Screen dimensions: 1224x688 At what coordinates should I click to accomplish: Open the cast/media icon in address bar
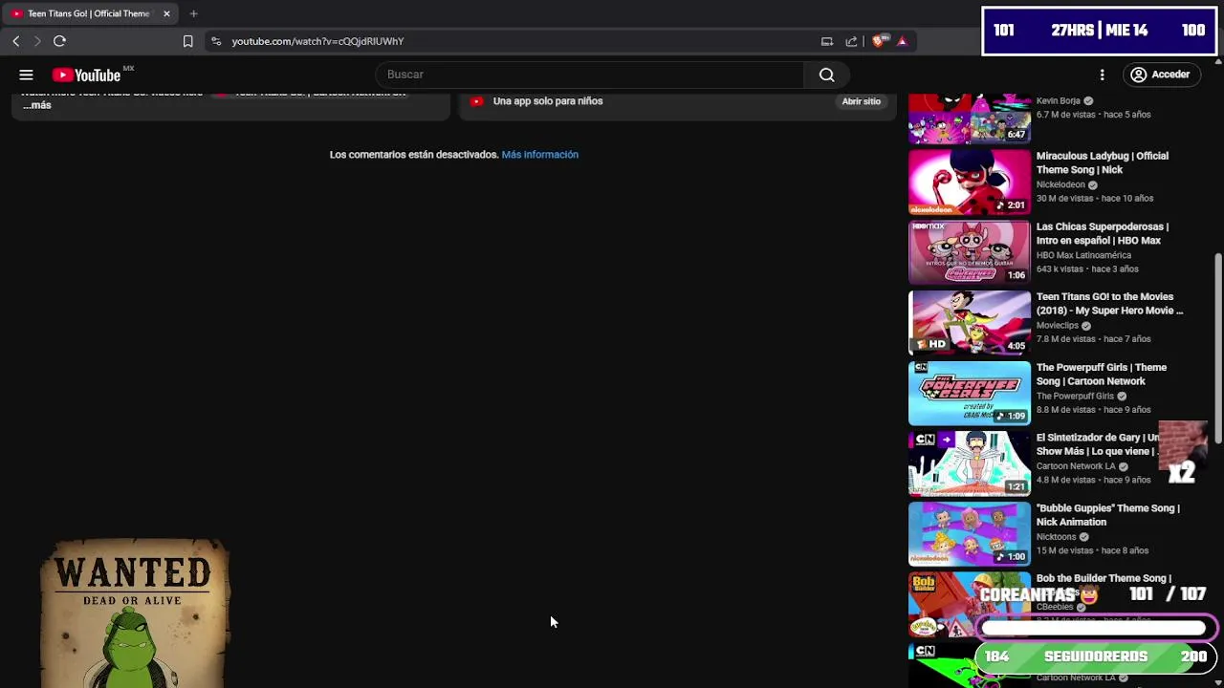(x=827, y=41)
